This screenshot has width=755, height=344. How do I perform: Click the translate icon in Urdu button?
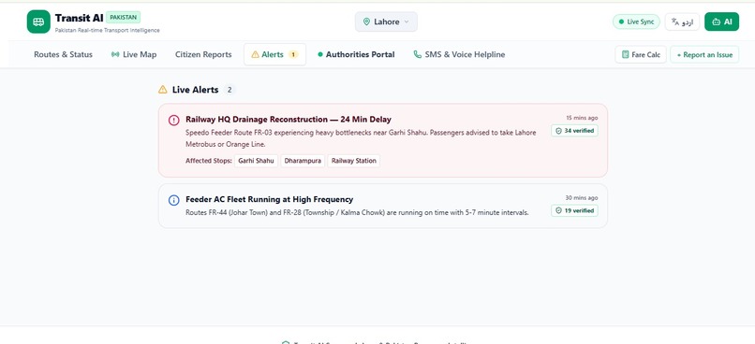tap(675, 21)
